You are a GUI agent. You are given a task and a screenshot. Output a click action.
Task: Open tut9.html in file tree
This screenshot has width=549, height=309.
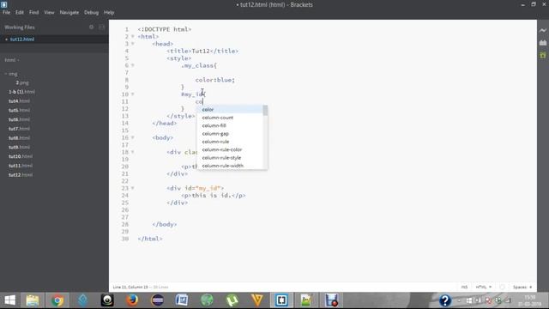pyautogui.click(x=19, y=147)
